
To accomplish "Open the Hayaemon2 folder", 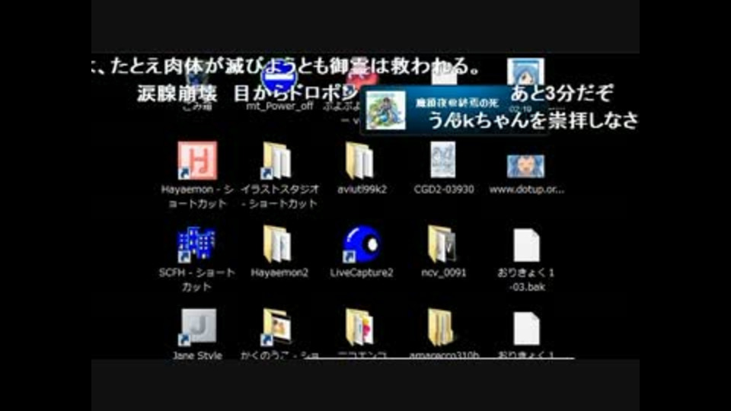I will tap(277, 244).
